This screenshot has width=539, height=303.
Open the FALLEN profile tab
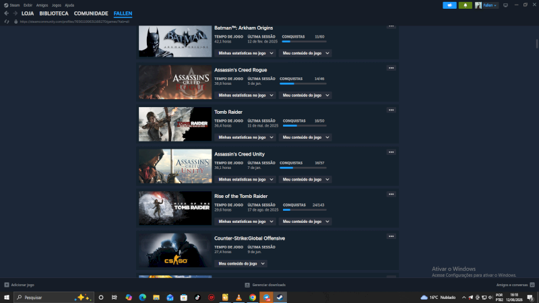click(x=123, y=13)
